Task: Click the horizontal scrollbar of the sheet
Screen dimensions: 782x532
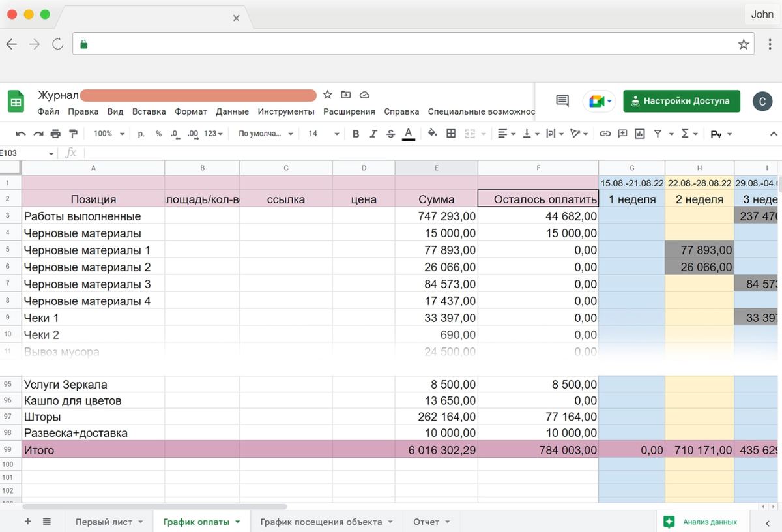Action: click(x=154, y=506)
